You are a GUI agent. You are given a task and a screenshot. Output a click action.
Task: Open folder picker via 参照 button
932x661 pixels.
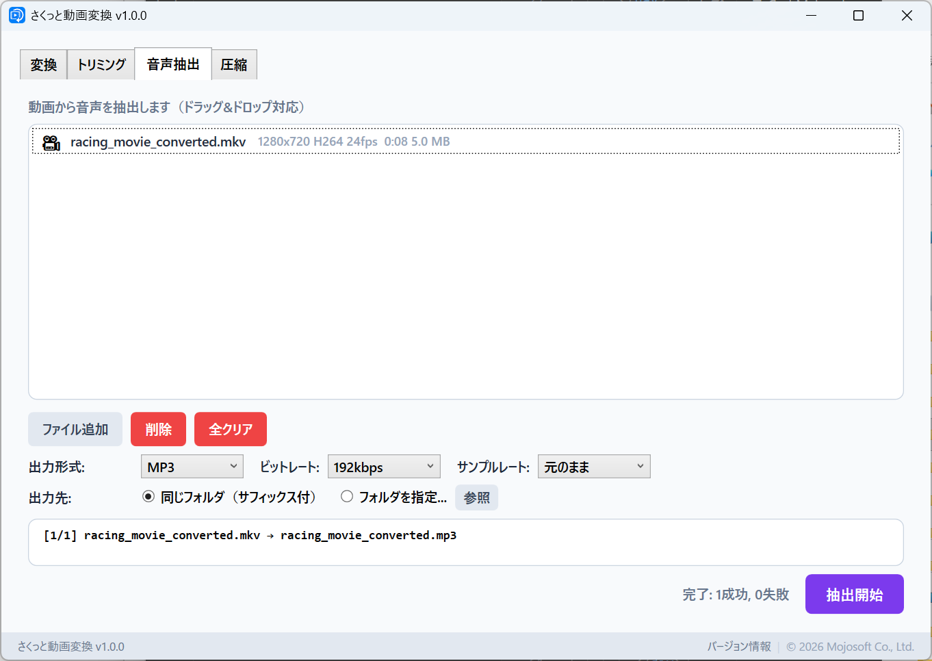(x=476, y=497)
